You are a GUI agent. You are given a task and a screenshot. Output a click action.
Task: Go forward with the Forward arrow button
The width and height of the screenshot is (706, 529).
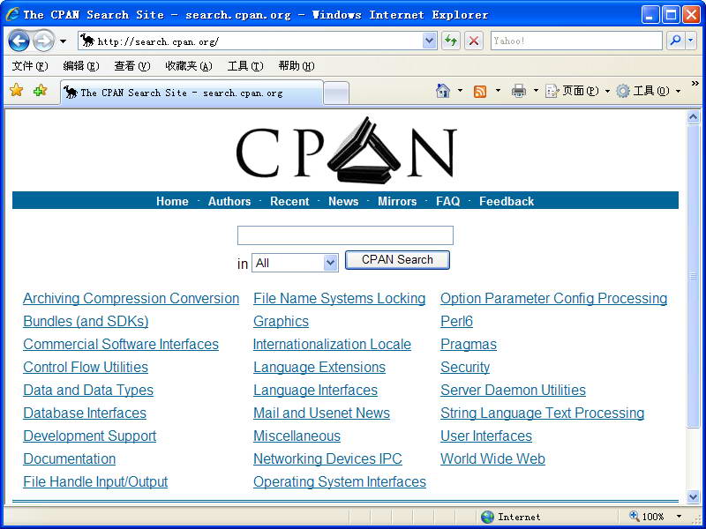coord(43,41)
